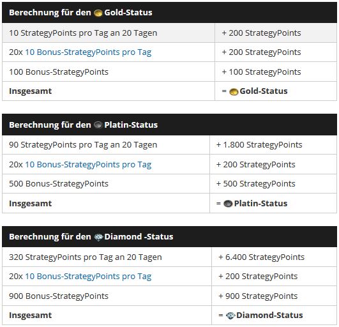339x327 pixels.
Task: Open the Bonus-StrategyPoints link in the Platin table
Action: pos(88,165)
